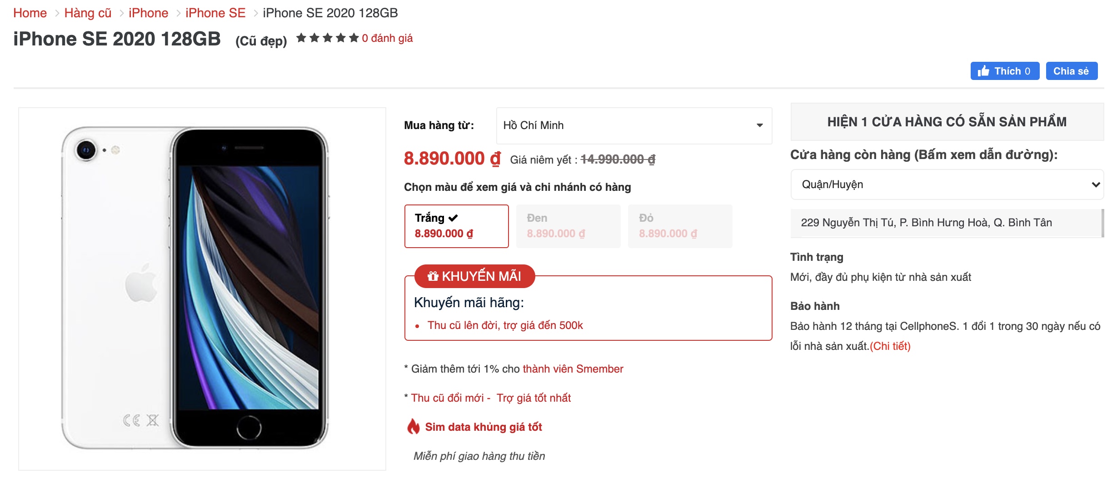This screenshot has width=1117, height=478.
Task: Select the Trắng color option
Action: (x=456, y=226)
